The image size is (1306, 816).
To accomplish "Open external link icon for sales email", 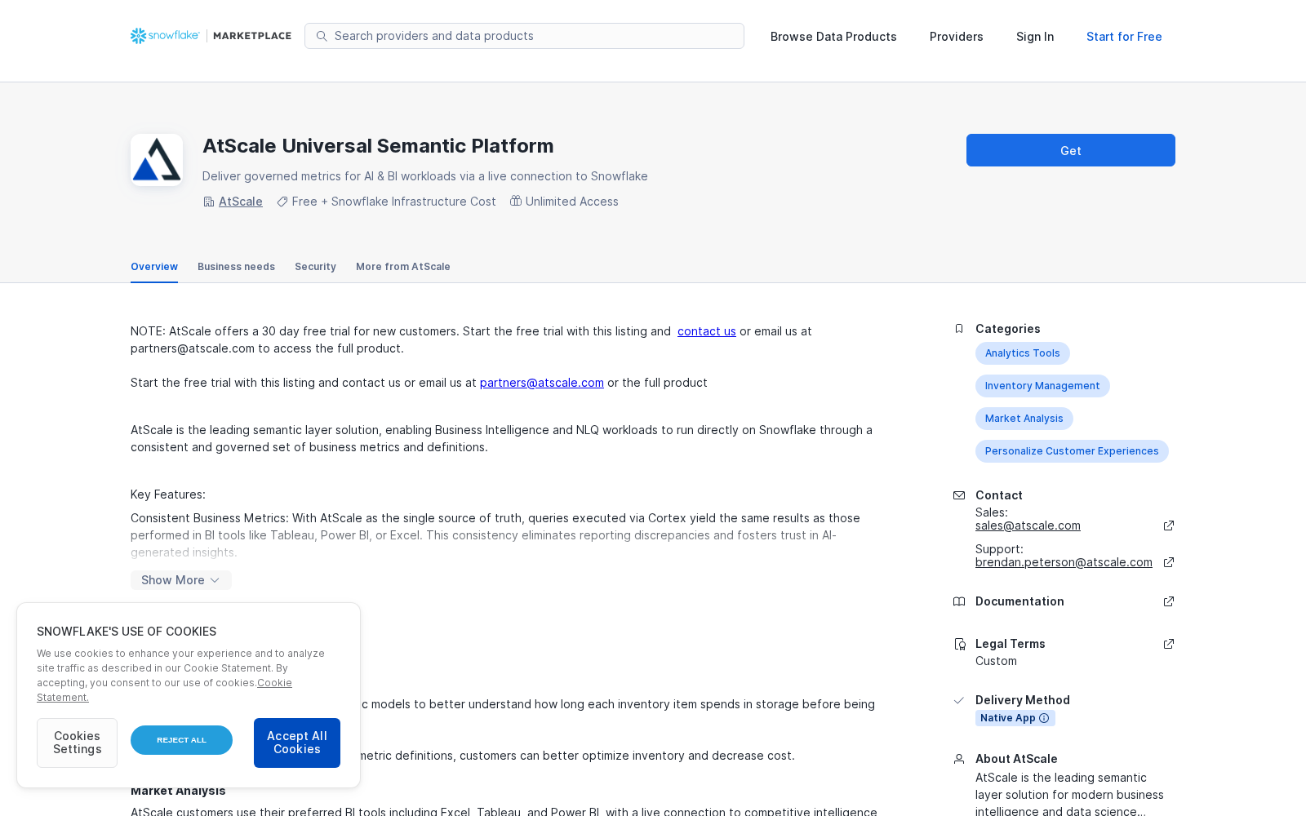I will tap(1169, 526).
